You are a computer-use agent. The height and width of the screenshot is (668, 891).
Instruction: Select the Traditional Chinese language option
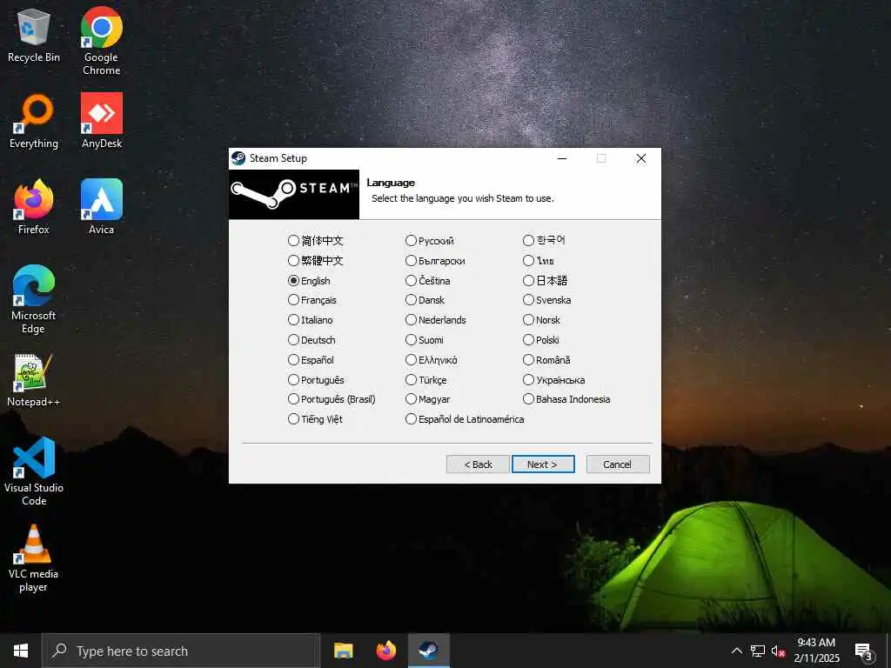[315, 261]
